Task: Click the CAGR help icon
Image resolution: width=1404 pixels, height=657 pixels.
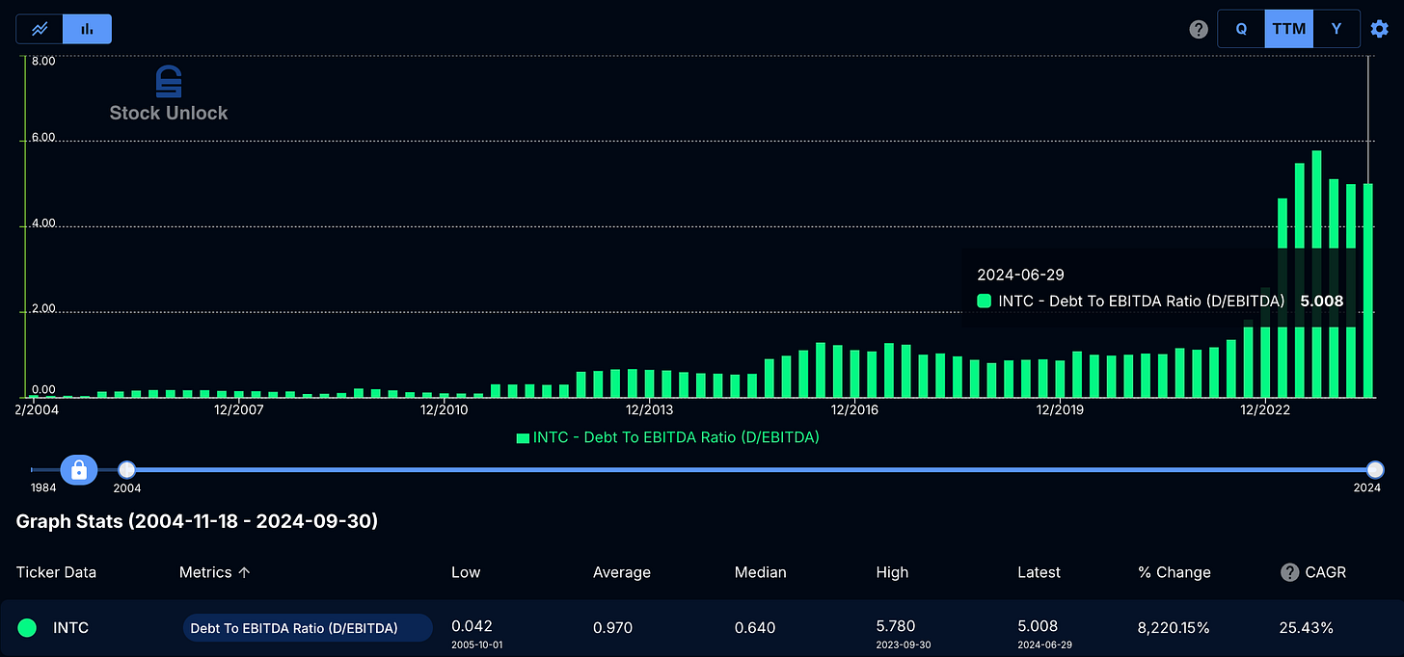Action: pos(1289,572)
